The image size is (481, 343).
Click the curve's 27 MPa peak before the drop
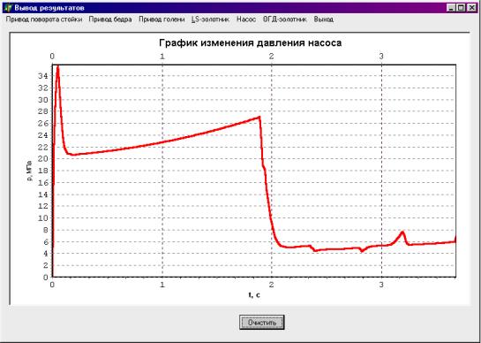coord(259,117)
